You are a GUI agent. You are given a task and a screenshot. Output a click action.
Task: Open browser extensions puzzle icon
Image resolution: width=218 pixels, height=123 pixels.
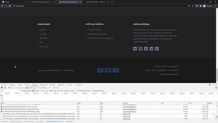pyautogui.click(x=201, y=6)
